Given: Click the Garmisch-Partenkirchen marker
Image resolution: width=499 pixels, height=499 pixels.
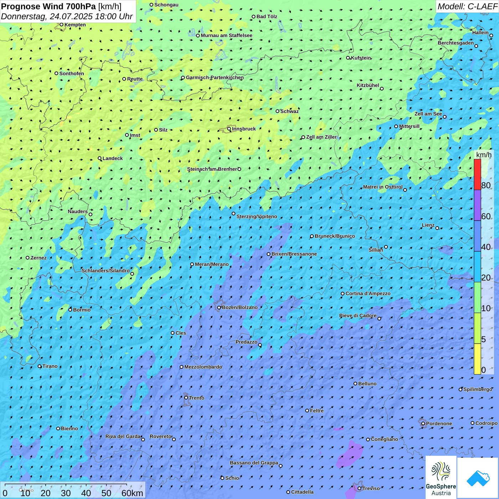Looking at the screenshot, I should 183,77.
